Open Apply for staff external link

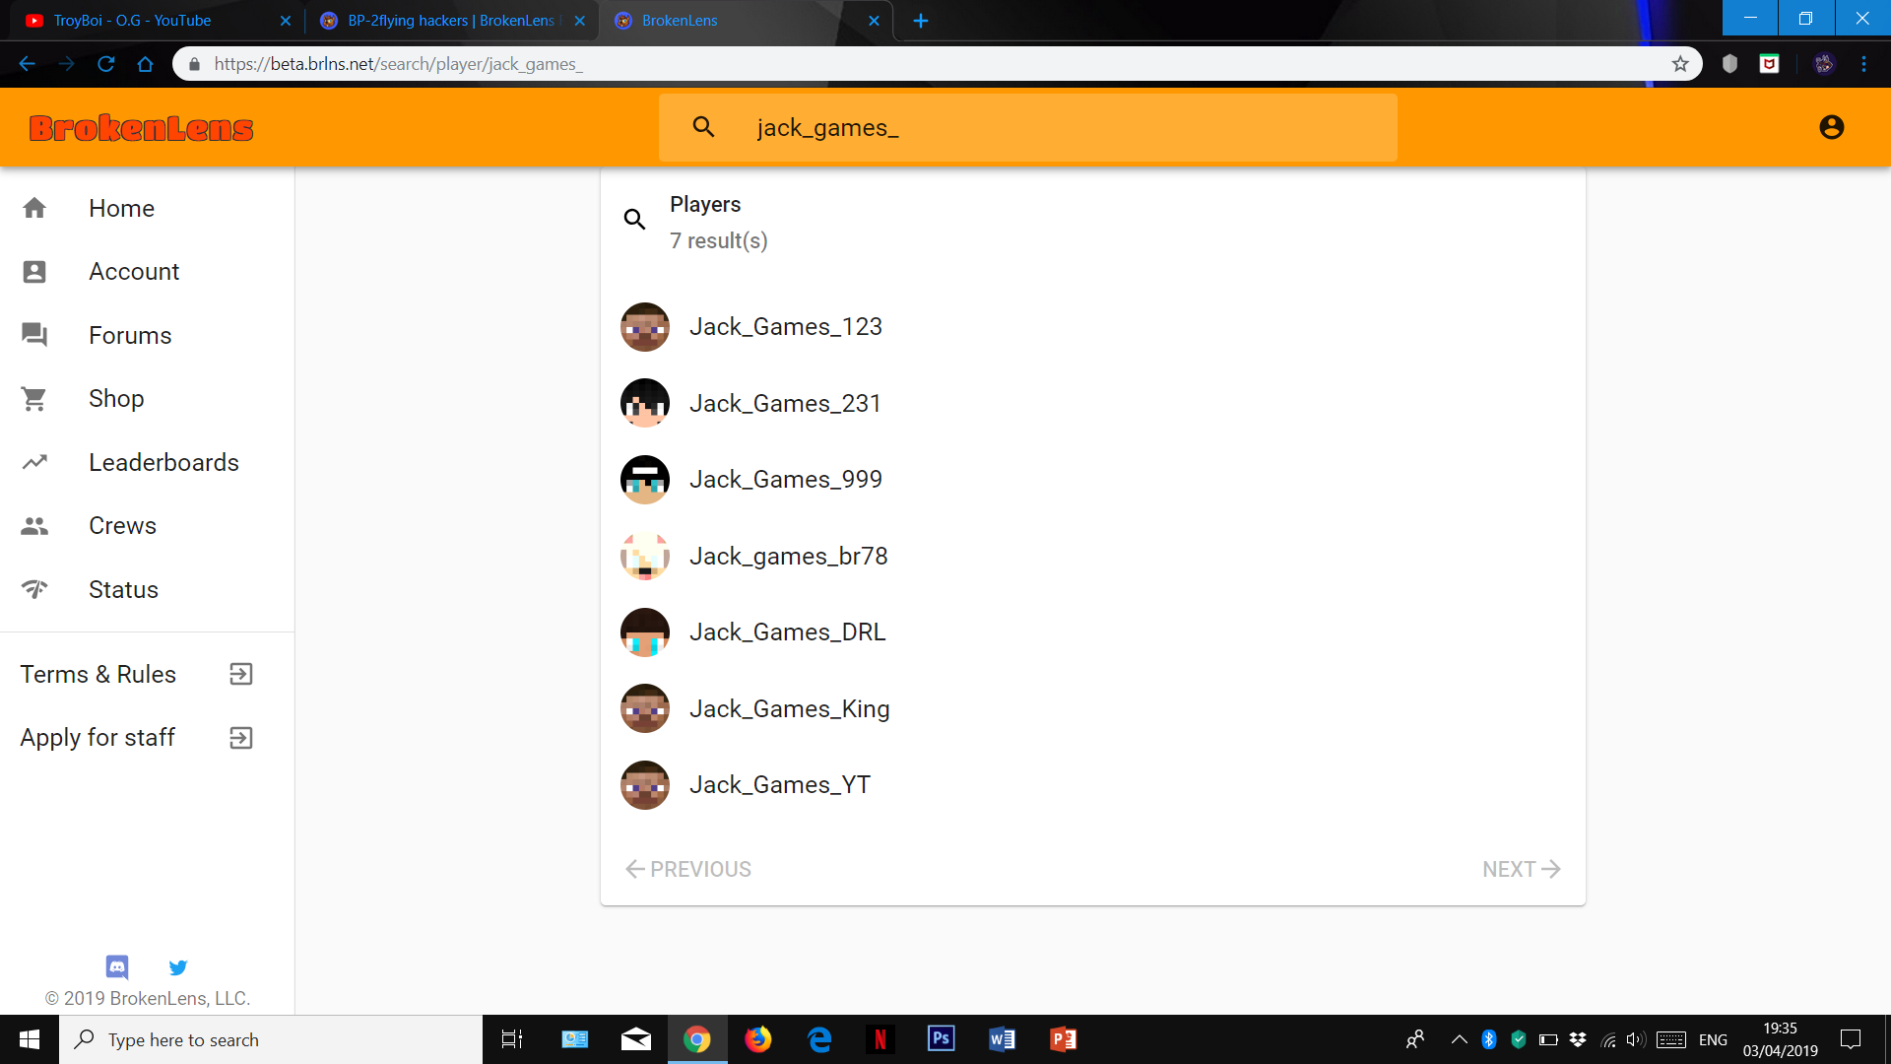tap(138, 738)
